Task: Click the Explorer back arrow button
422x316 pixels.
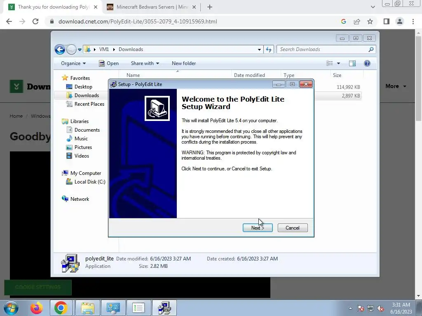Action: (60, 49)
